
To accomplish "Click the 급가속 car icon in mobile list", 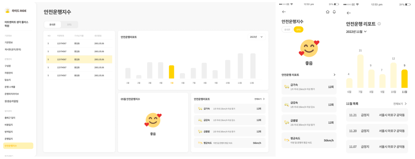I will [286, 87].
